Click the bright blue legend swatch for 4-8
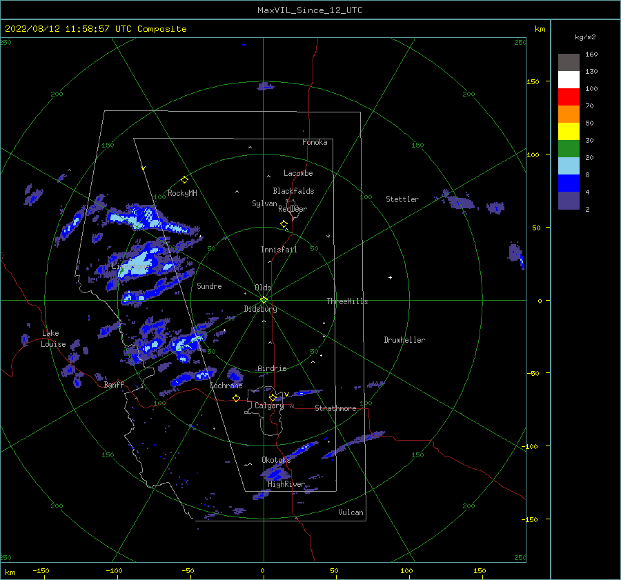Screen dimensions: 621x580 pyautogui.click(x=569, y=183)
